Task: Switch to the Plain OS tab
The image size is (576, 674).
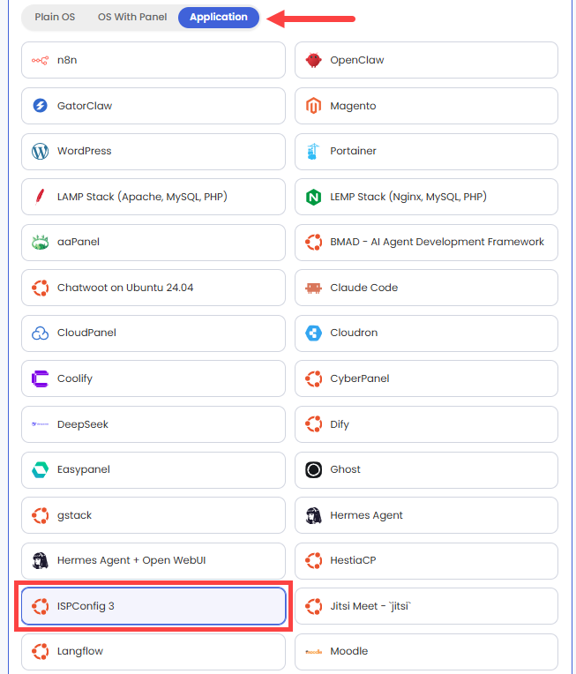Action: point(55,17)
